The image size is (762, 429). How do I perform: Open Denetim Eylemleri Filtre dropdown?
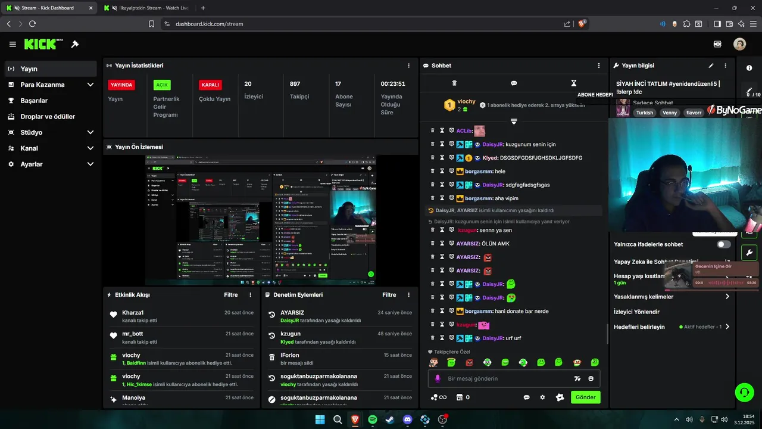pos(389,295)
